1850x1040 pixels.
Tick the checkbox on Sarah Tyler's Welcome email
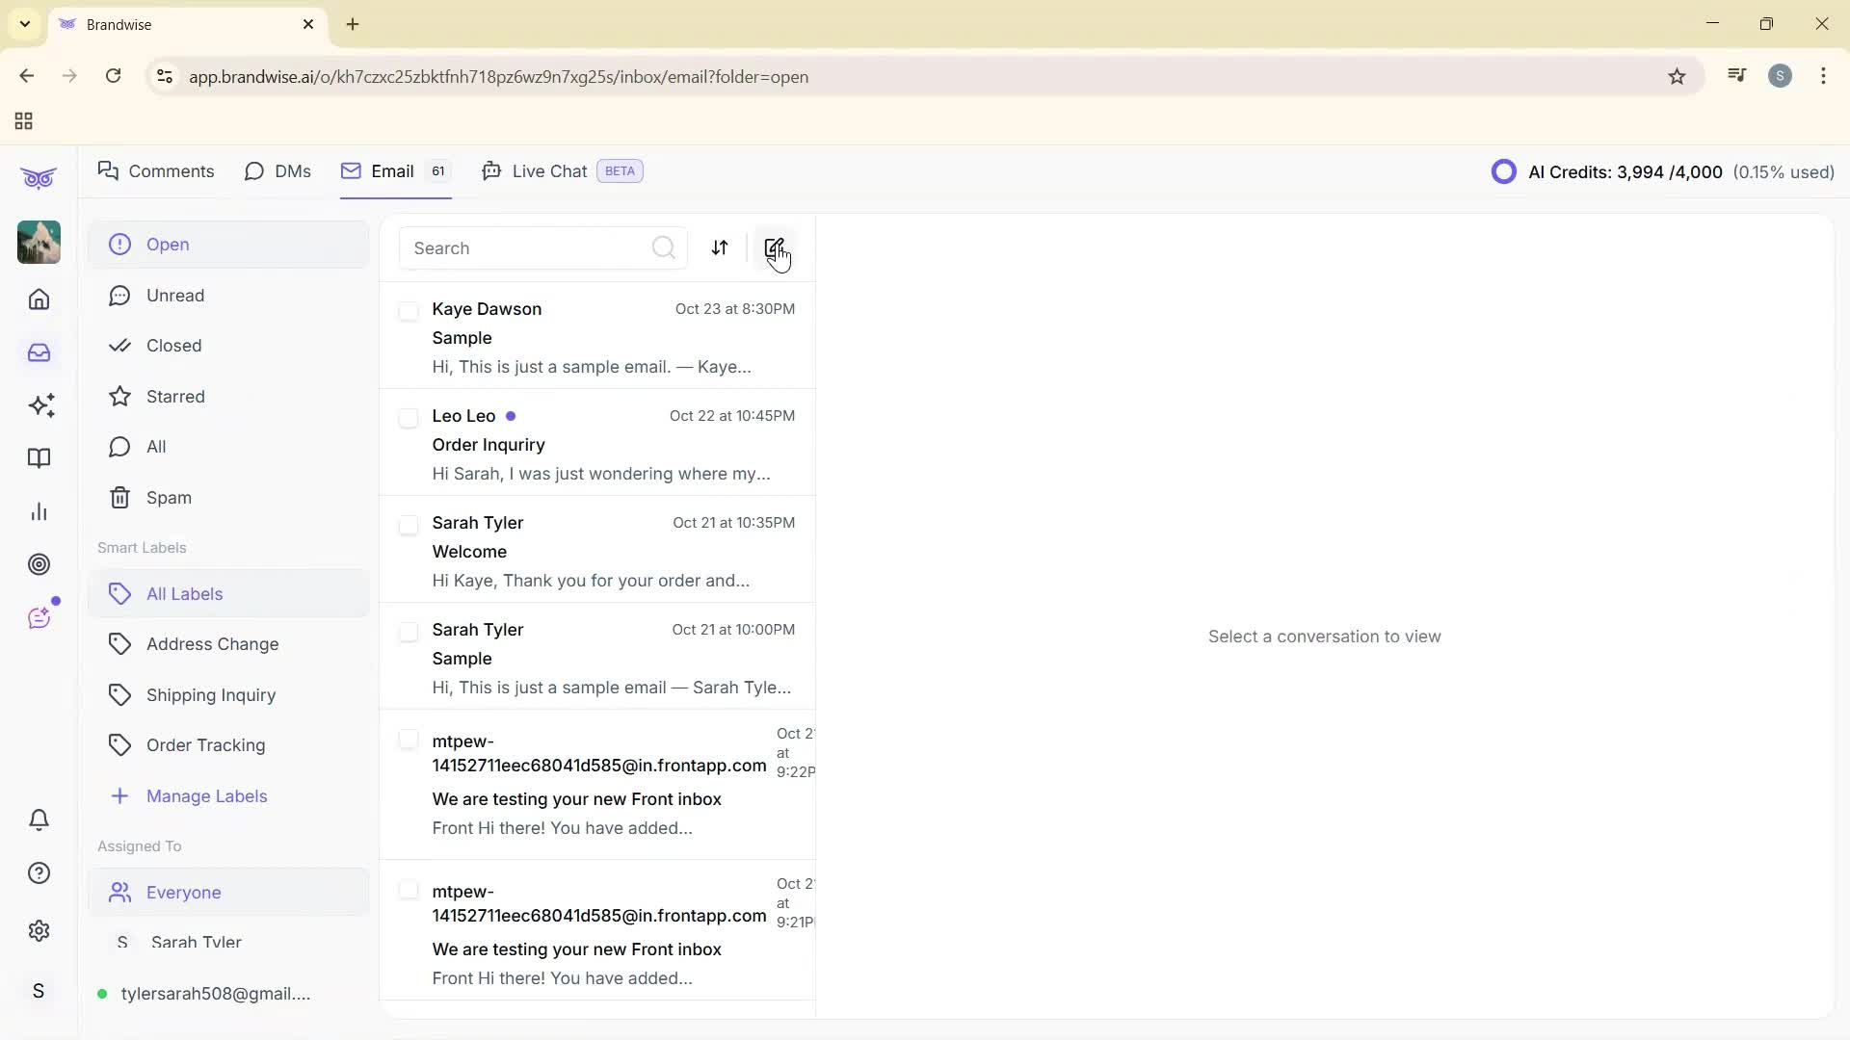point(409,525)
